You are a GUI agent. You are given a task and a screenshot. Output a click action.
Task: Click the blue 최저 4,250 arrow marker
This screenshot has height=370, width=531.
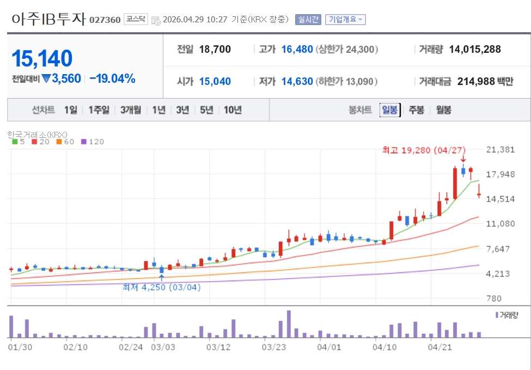point(161,278)
